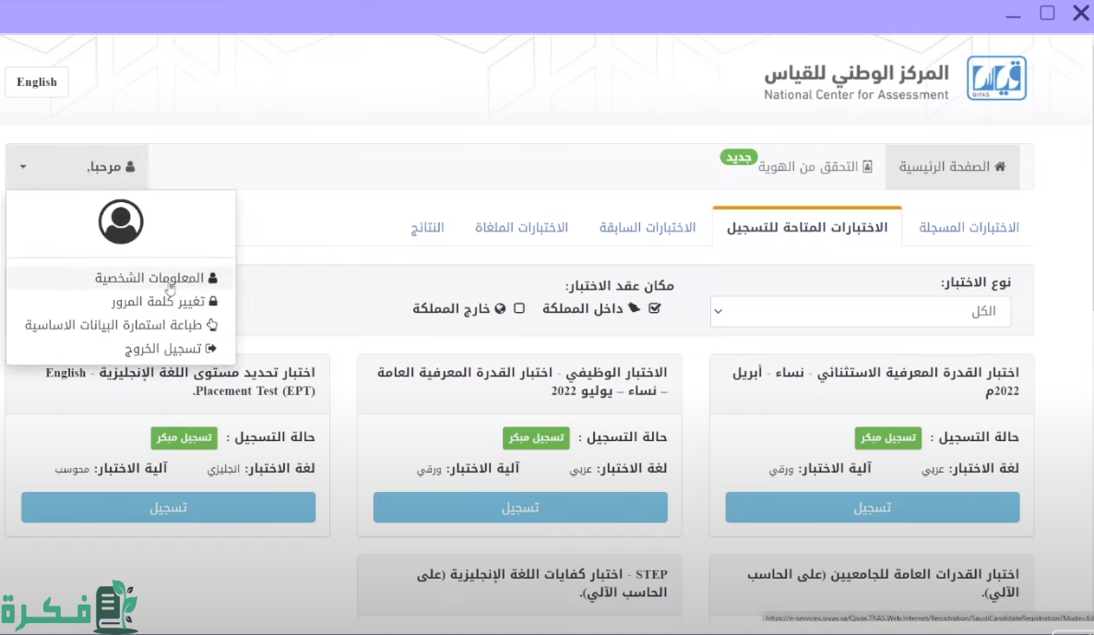Open the النتائج tab

427,228
